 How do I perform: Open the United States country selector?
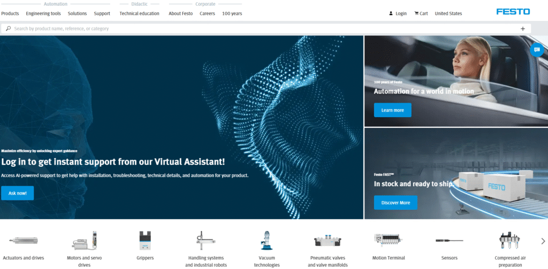(448, 13)
